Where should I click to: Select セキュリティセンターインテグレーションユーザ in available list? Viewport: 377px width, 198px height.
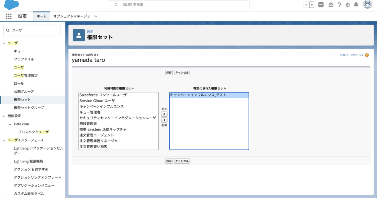pyautogui.click(x=118, y=118)
